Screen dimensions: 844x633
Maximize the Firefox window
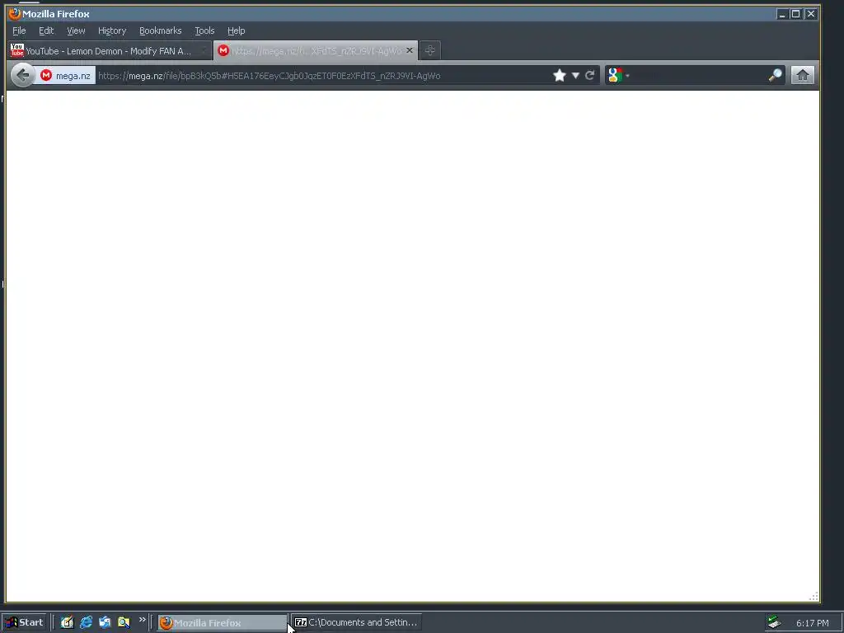795,14
